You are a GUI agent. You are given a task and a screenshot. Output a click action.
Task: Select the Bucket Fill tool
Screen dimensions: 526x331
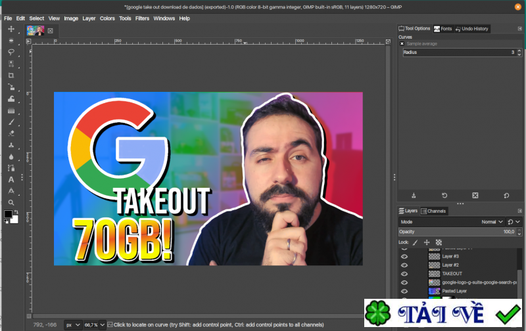[x=11, y=99]
